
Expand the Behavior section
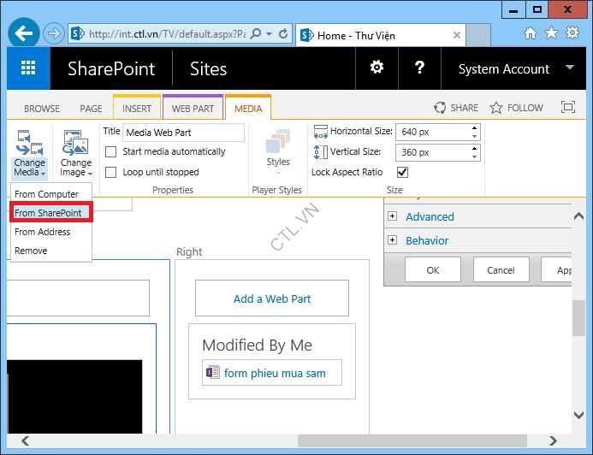393,240
